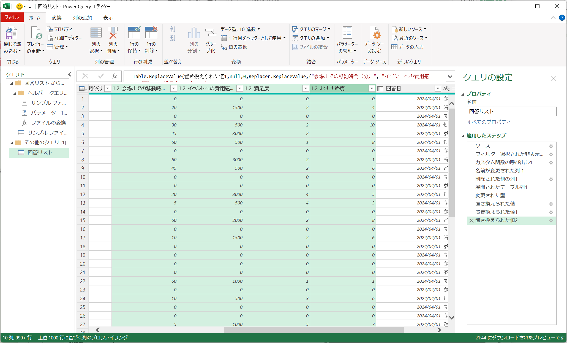Screen dimensions: 567x343
Task: Open the 新しいソース dropdown
Action: [409, 29]
